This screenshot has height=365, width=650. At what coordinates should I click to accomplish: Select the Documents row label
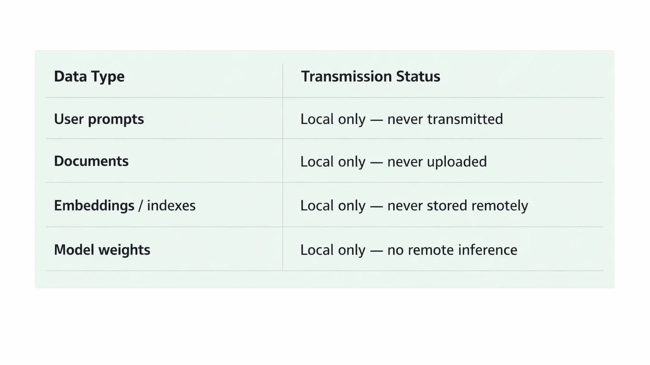point(91,161)
